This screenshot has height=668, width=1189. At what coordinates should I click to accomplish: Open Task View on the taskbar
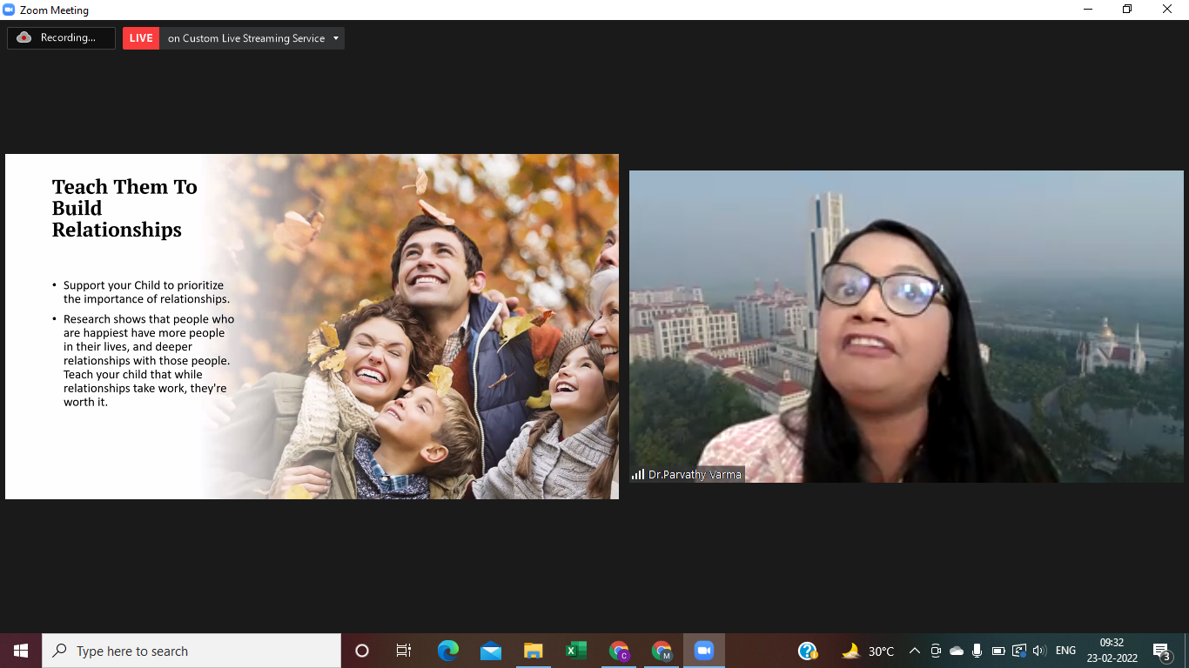(x=404, y=651)
